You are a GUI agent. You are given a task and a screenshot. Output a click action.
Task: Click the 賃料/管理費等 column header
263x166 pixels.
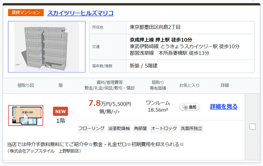tap(109, 82)
